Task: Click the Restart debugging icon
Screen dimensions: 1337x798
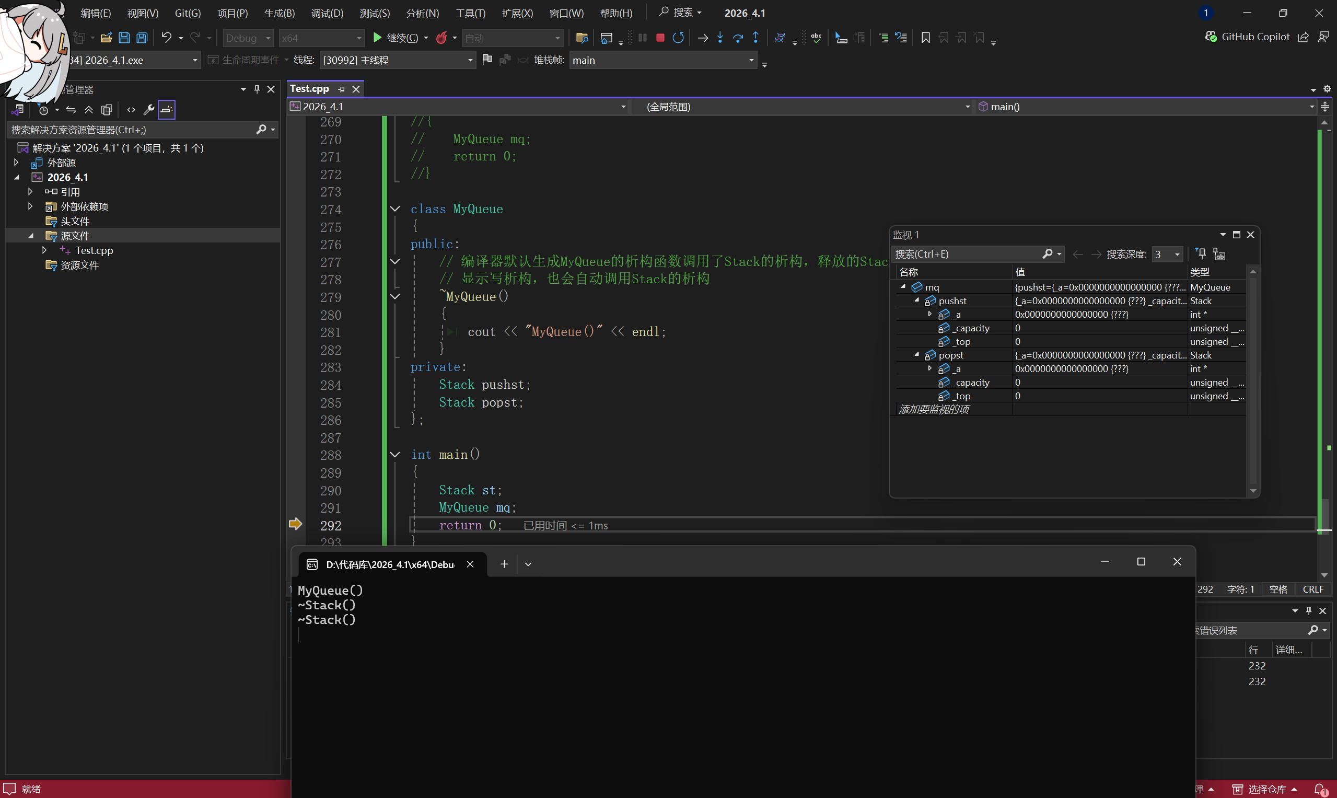Action: click(678, 38)
